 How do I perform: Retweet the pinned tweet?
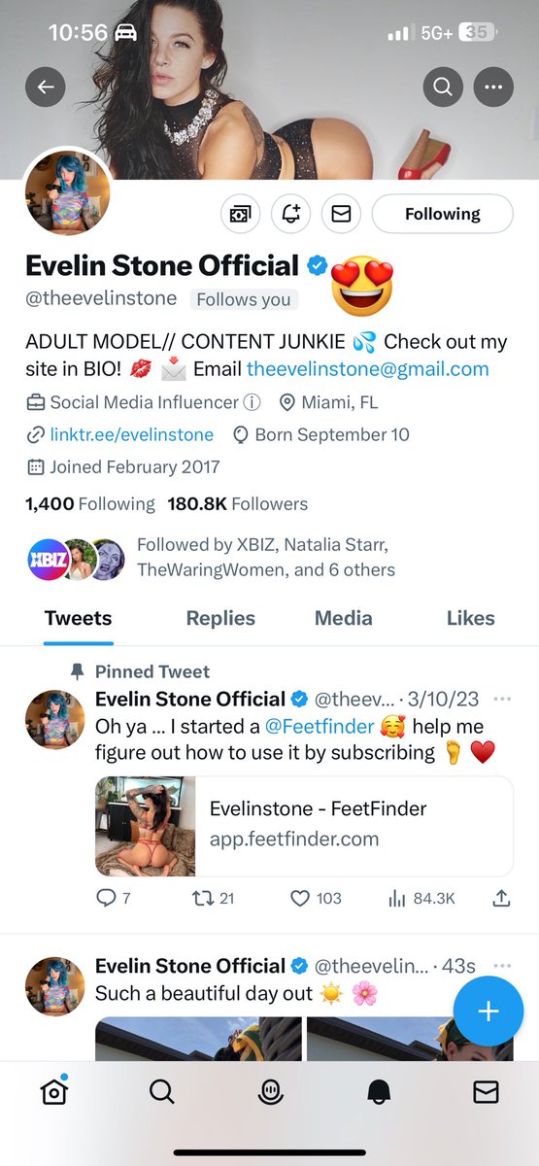click(x=203, y=899)
